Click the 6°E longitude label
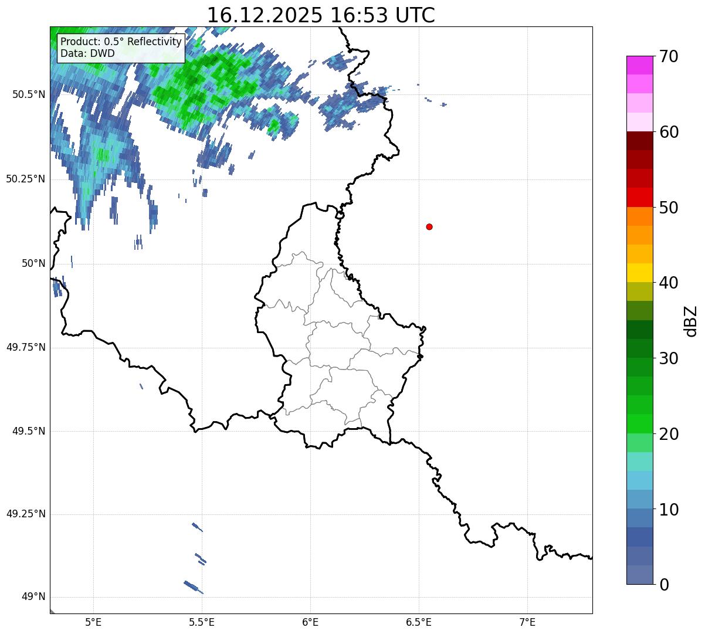The image size is (705, 634). tap(310, 622)
